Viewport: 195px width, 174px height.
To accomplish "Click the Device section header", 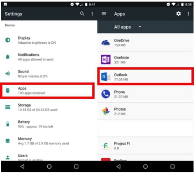I will coord(10,25).
